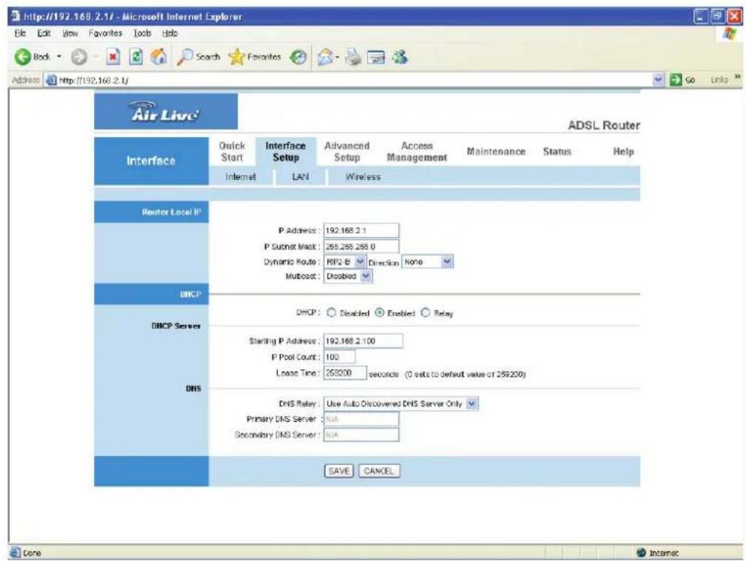
Task: Click the CANCEL button
Action: pos(379,471)
